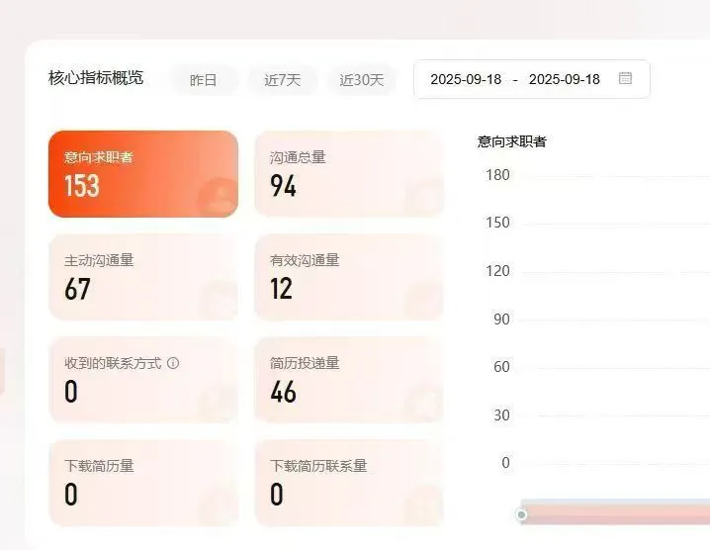Image resolution: width=710 pixels, height=550 pixels.
Task: Select the 近30天 date filter
Action: point(362,80)
